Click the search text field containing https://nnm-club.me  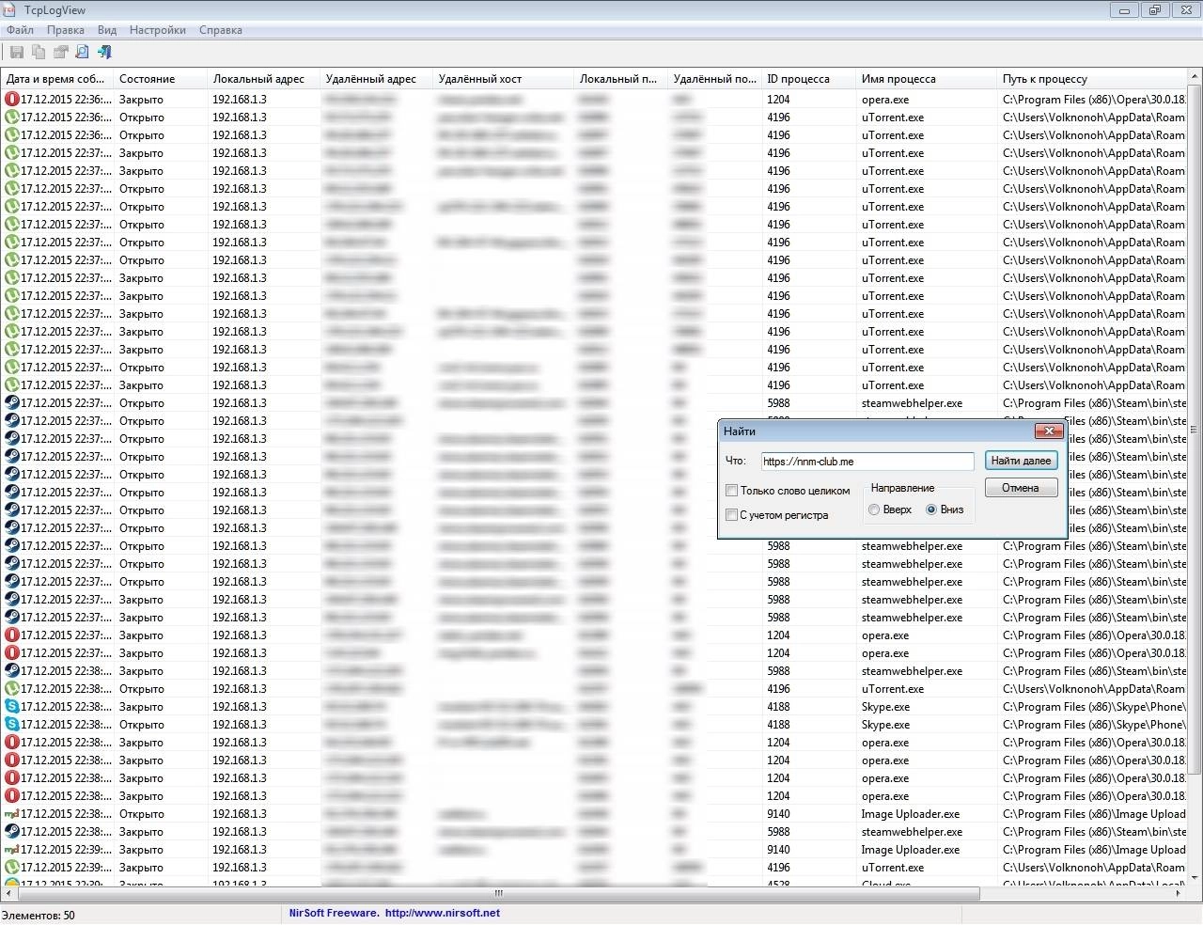pyautogui.click(x=867, y=462)
